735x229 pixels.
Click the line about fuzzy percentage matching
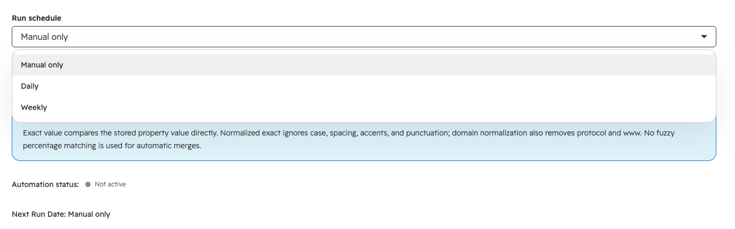click(112, 145)
